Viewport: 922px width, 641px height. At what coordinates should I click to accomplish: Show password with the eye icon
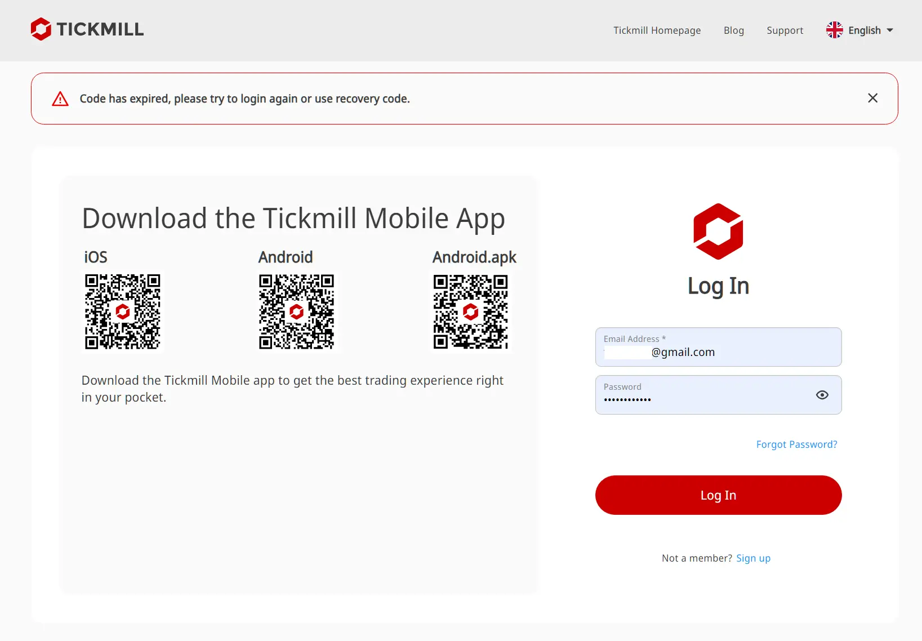pos(822,395)
